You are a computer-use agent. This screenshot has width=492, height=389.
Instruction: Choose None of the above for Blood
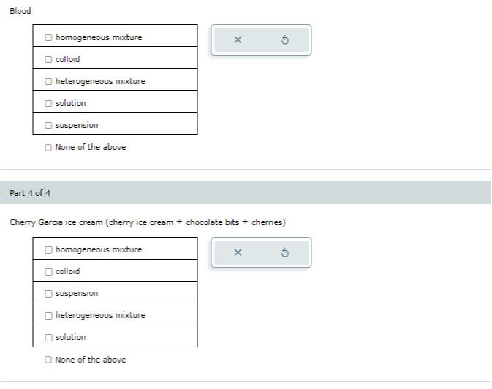48,147
